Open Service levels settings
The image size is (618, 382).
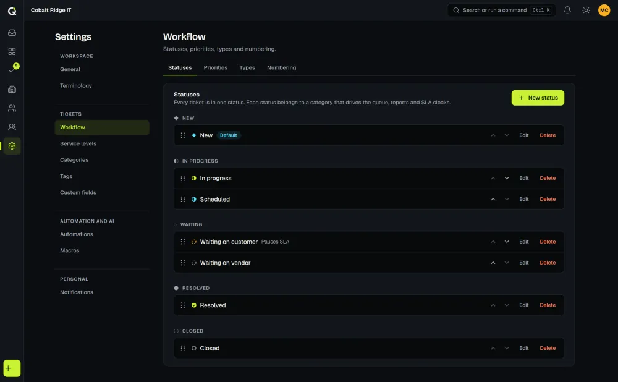pos(102,143)
